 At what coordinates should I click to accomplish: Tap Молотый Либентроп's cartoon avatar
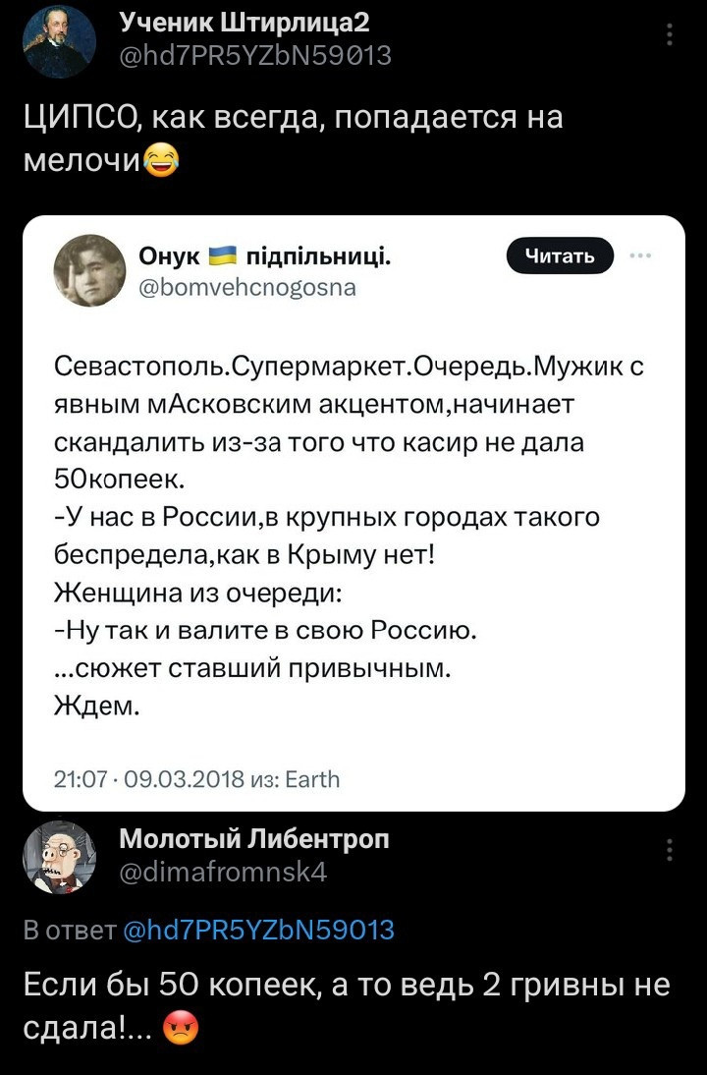(x=59, y=857)
